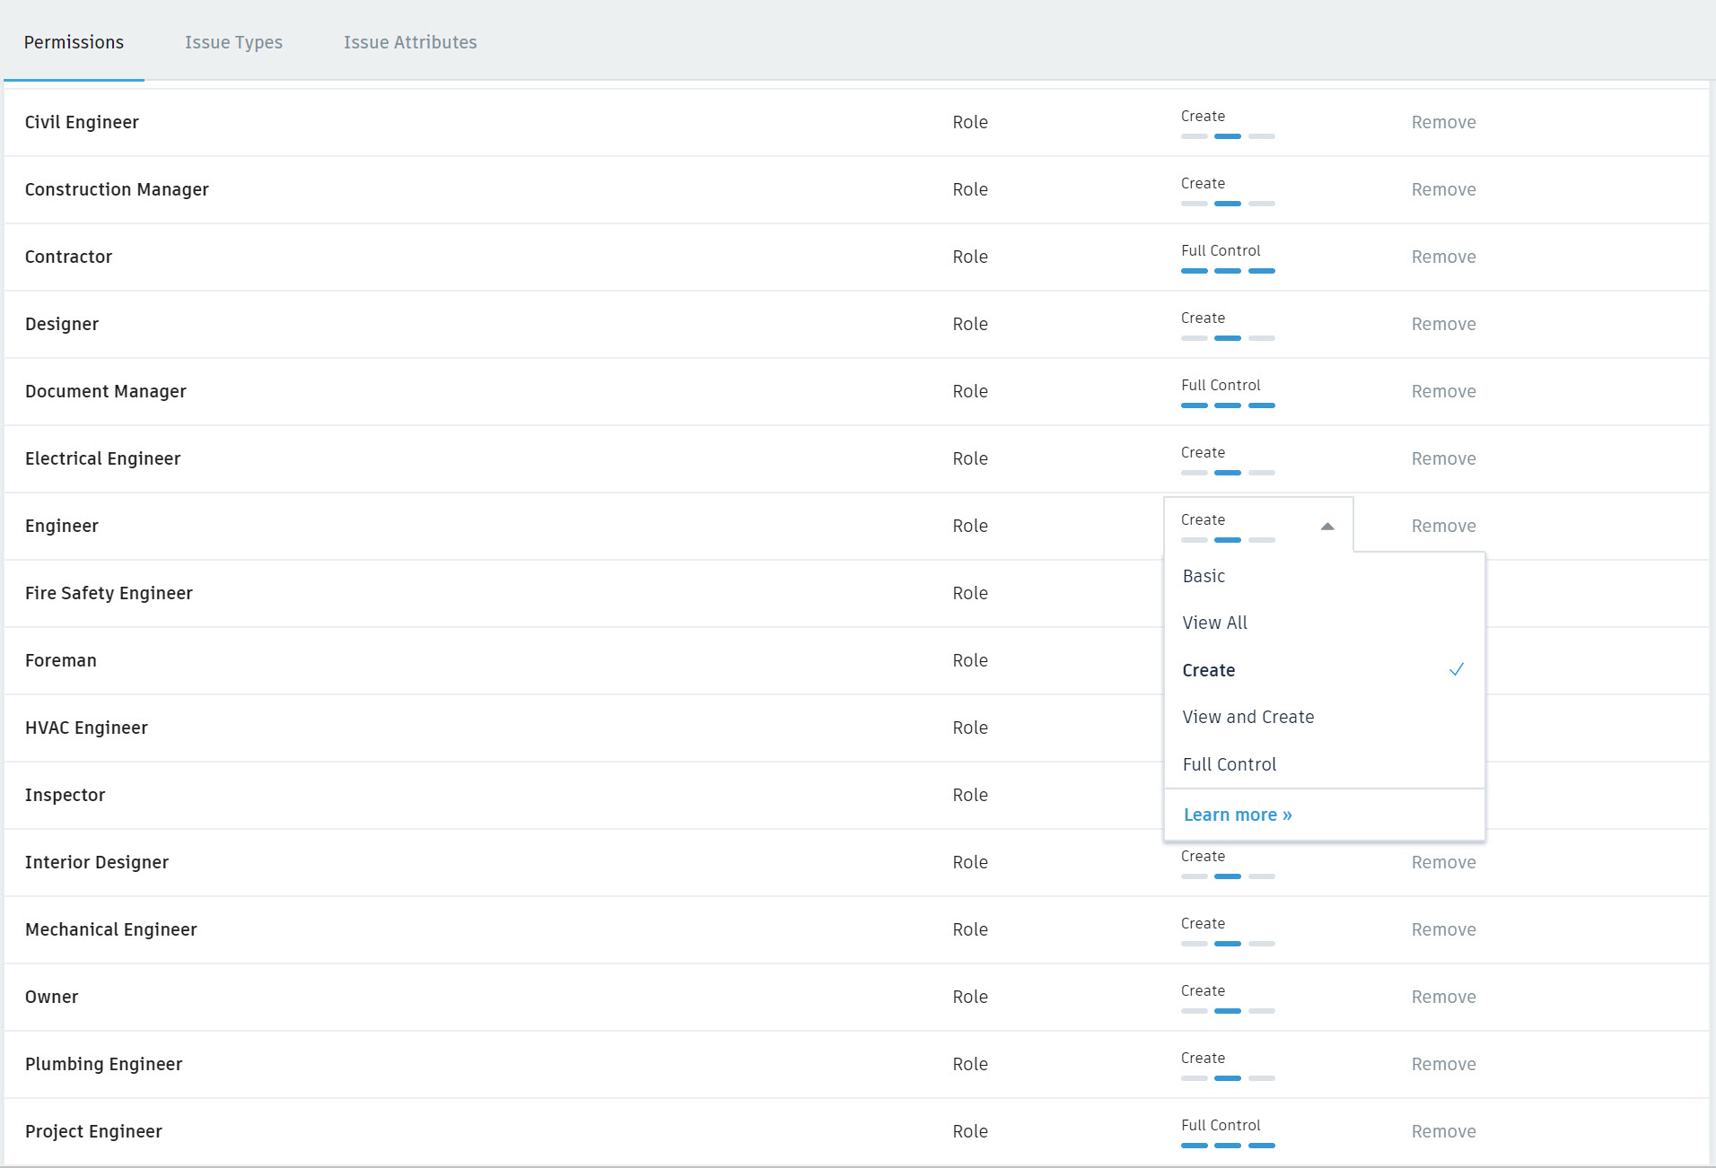
Task: Open the Civil Engineer permission level dropdown
Action: pyautogui.click(x=1229, y=126)
